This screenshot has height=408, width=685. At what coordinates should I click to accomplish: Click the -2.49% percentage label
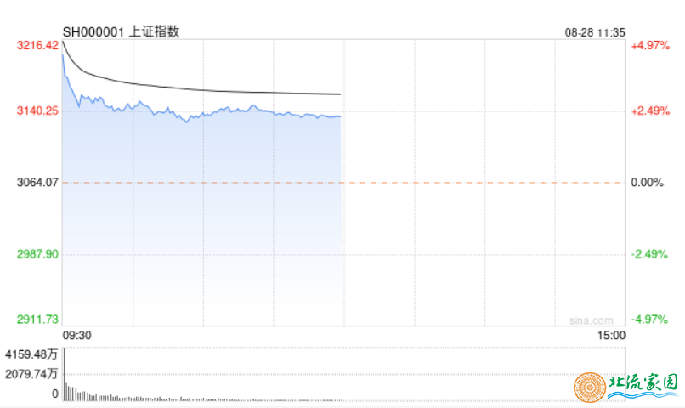[649, 254]
